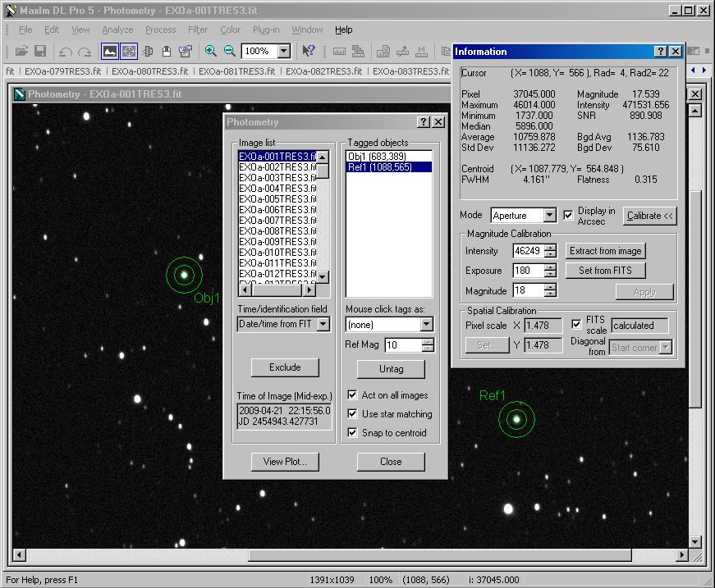This screenshot has width=715, height=588.
Task: Open the Mode Aperture dropdown
Action: click(549, 216)
